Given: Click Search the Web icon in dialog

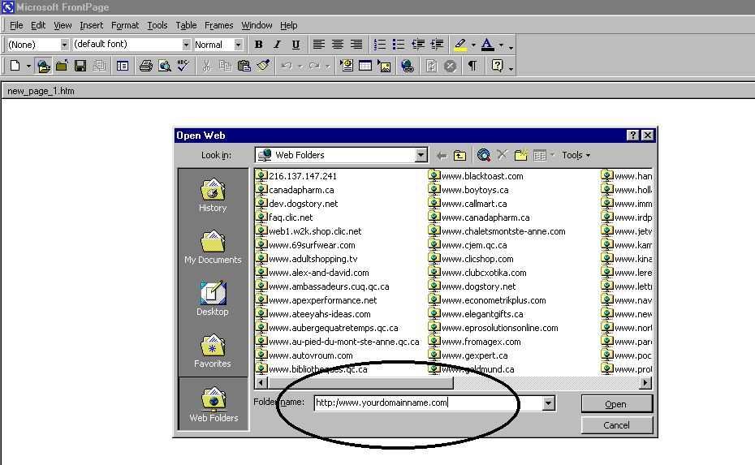Looking at the screenshot, I should tap(483, 155).
